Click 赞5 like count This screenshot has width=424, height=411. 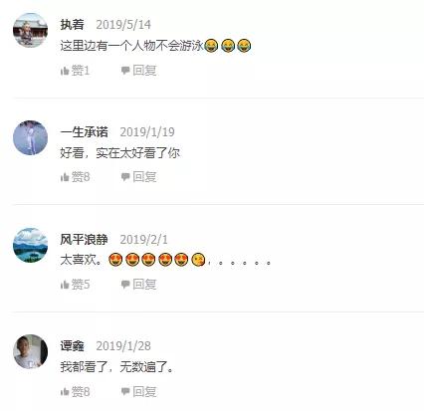[x=81, y=285]
